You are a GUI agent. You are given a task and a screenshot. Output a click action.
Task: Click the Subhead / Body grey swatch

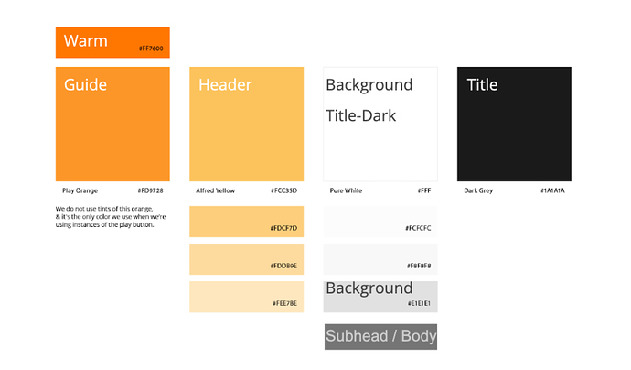(380, 336)
